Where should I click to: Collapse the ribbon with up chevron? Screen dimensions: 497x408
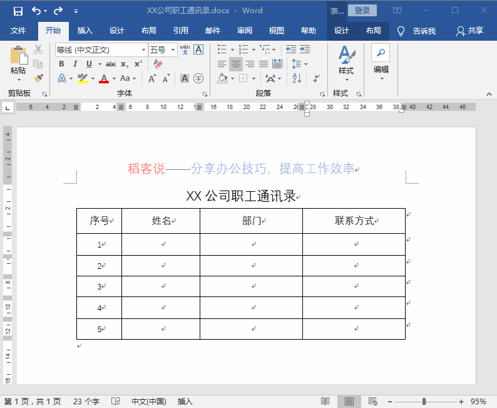[x=489, y=94]
